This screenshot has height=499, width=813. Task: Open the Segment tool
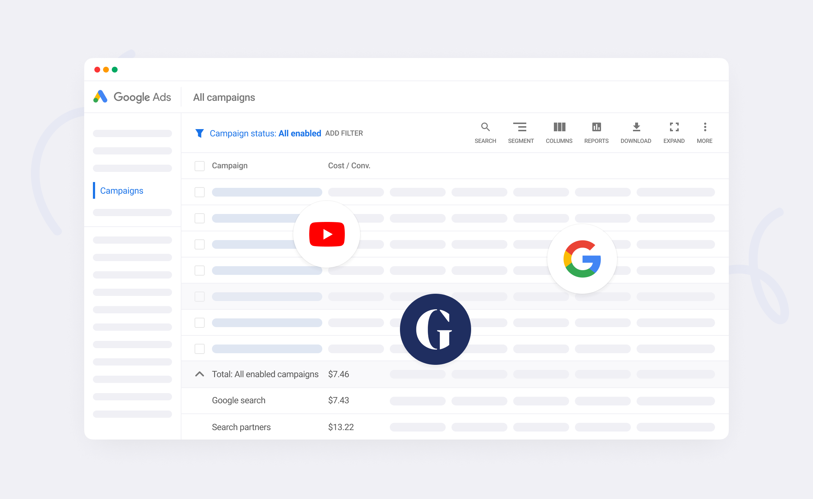click(x=520, y=127)
